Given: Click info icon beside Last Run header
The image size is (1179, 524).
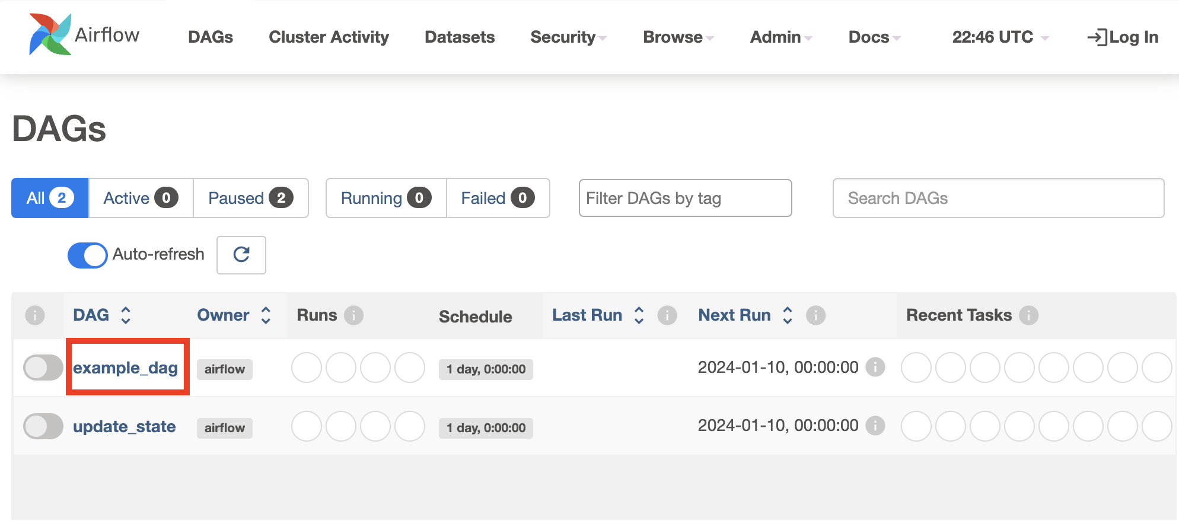Looking at the screenshot, I should pyautogui.click(x=667, y=315).
